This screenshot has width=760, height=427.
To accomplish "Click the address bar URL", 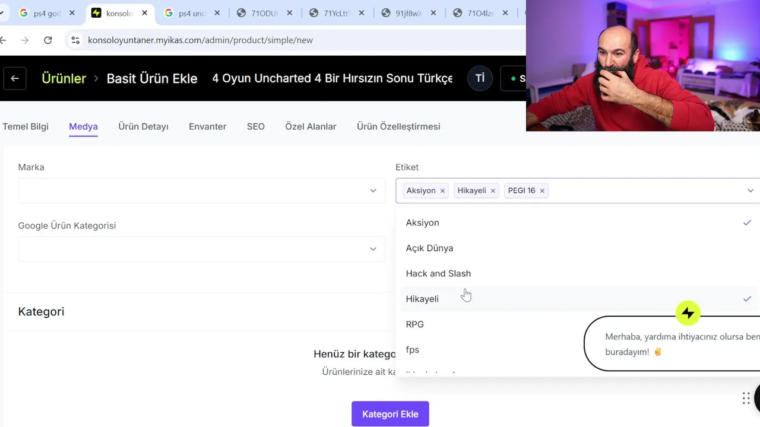I will tap(200, 40).
